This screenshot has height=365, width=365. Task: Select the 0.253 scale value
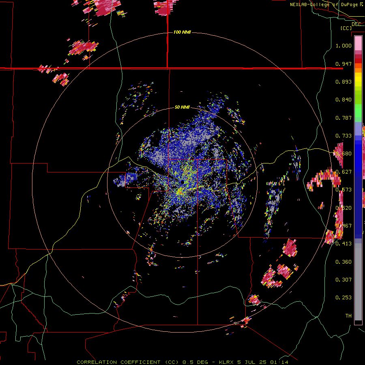pyautogui.click(x=344, y=298)
